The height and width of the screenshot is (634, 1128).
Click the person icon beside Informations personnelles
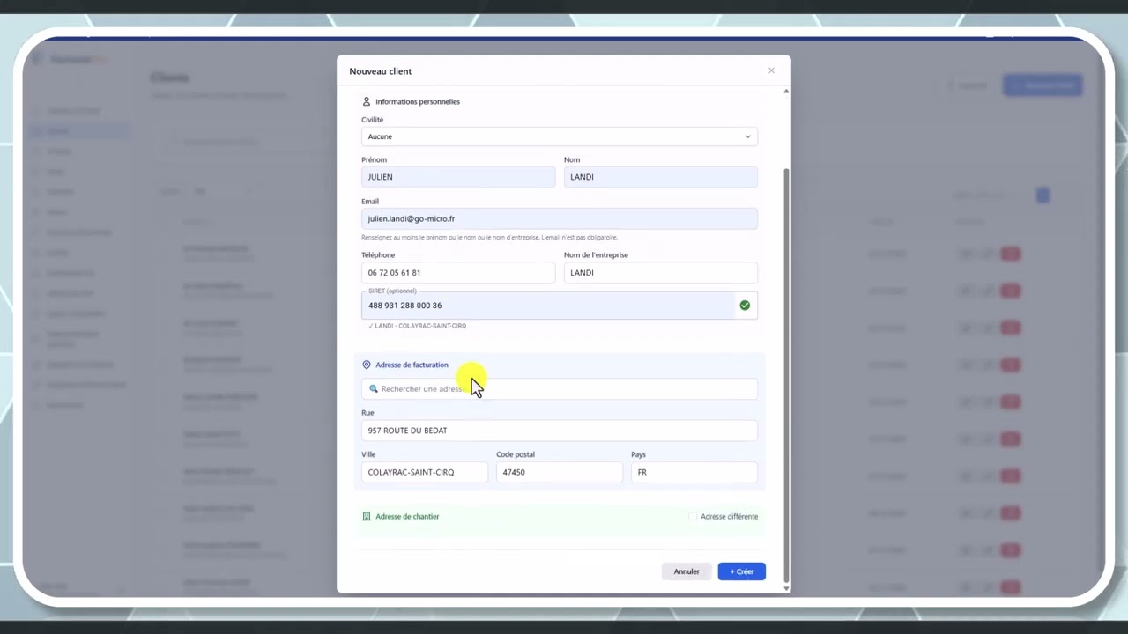pos(367,101)
